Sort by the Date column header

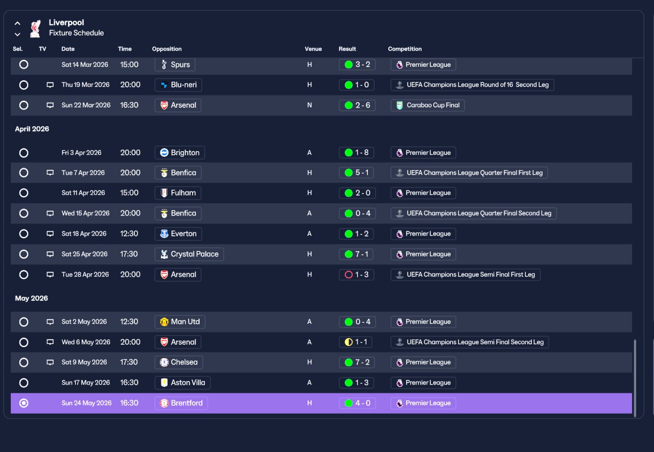[68, 49]
